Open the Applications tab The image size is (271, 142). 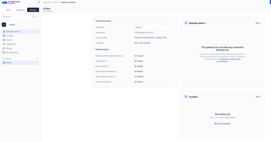21,10
